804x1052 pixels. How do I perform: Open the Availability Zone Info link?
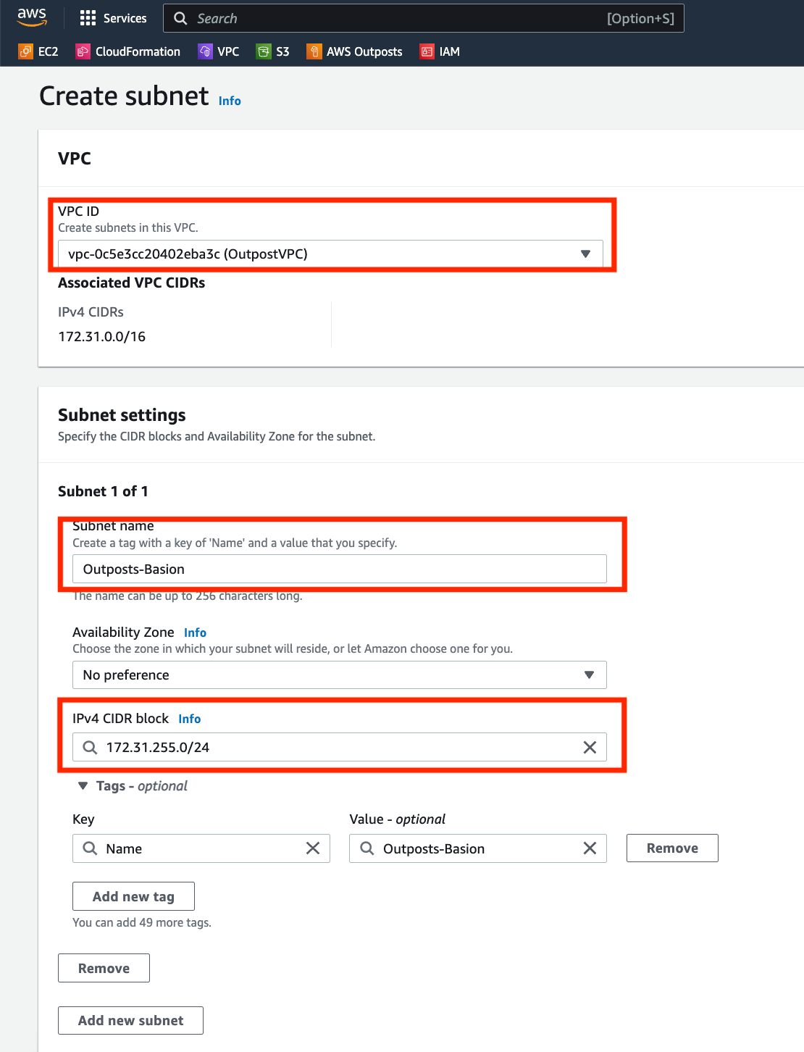coord(194,632)
